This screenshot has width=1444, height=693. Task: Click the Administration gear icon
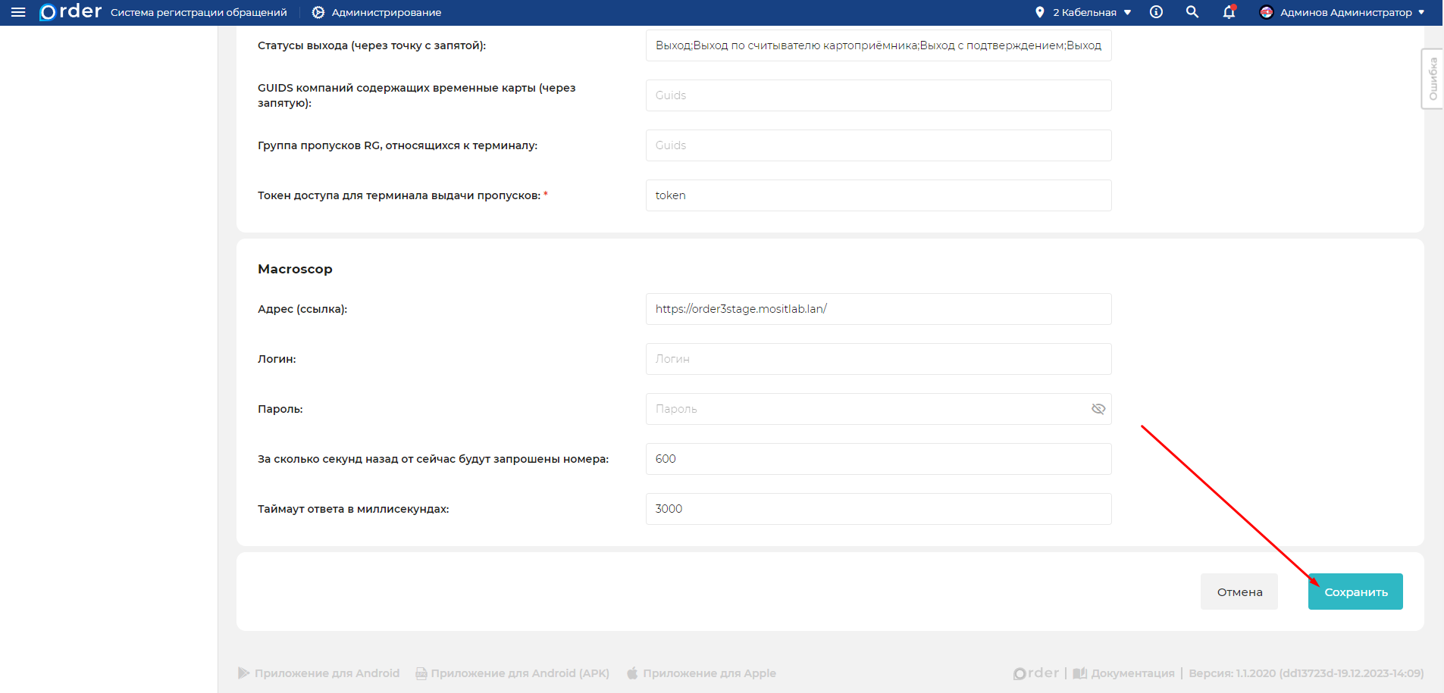(x=318, y=12)
